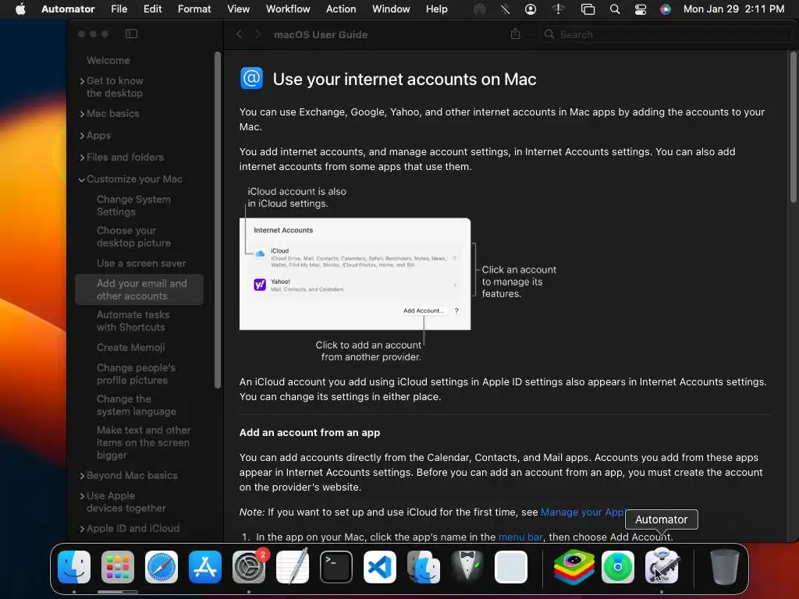Expand 'Files and folders' sidebar section

pyautogui.click(x=82, y=158)
